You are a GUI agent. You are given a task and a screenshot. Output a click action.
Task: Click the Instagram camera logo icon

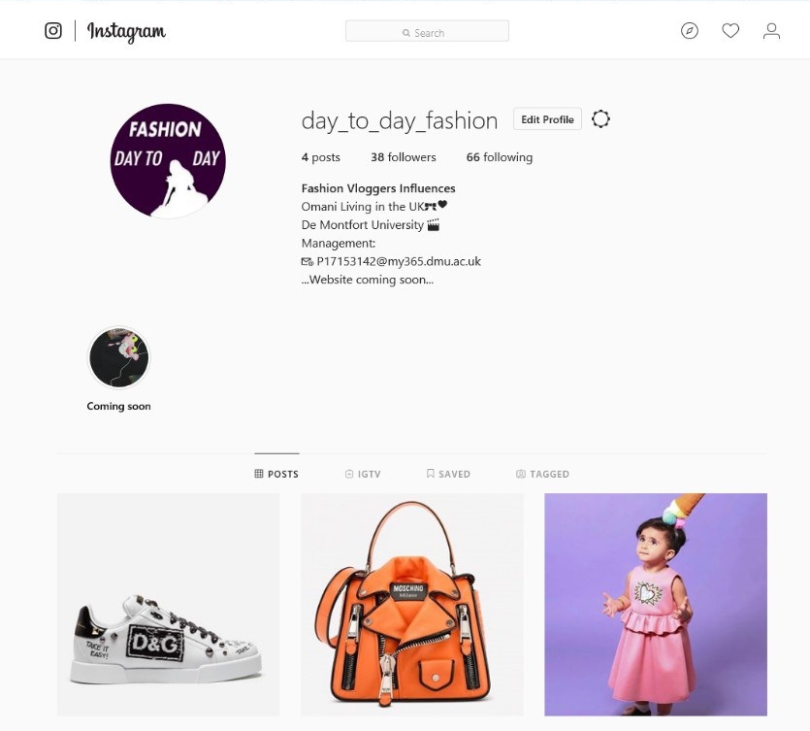(53, 30)
